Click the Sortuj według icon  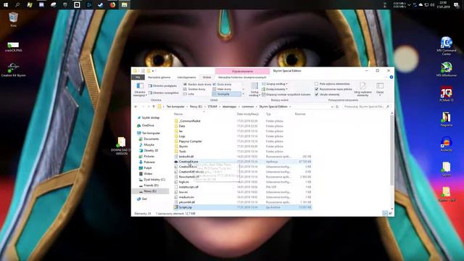click(254, 89)
